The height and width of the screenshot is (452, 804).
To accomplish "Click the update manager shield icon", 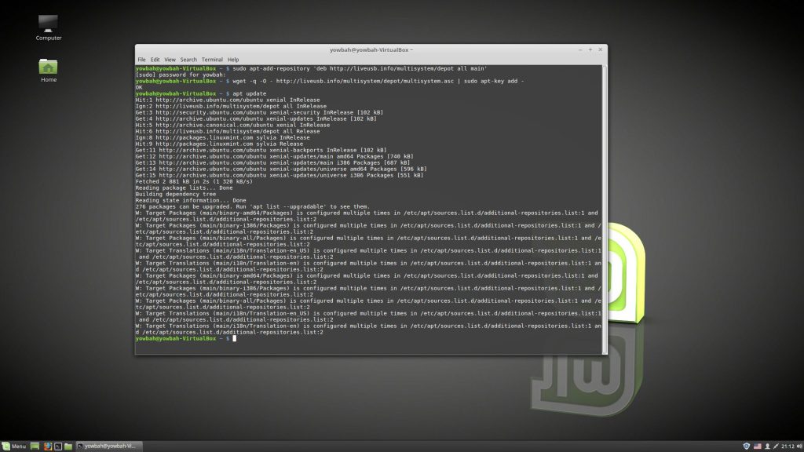I will 746,446.
